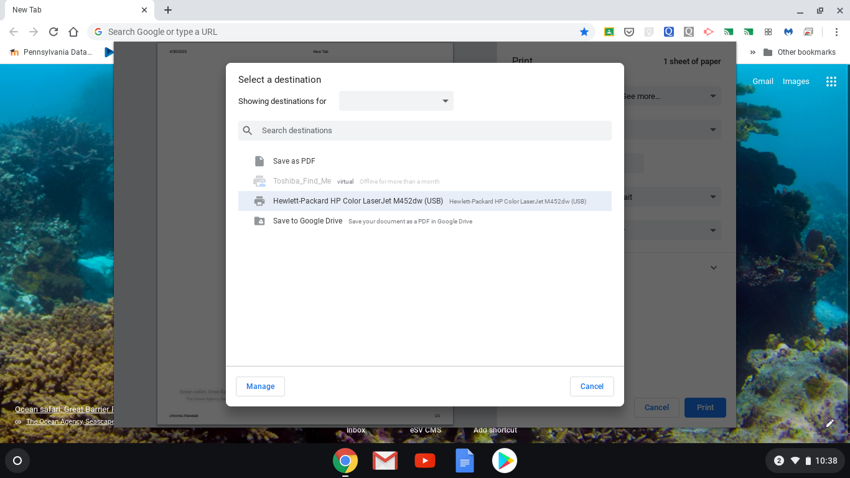Bookmark this tab with star icon
This screenshot has height=478, width=850.
(584, 32)
